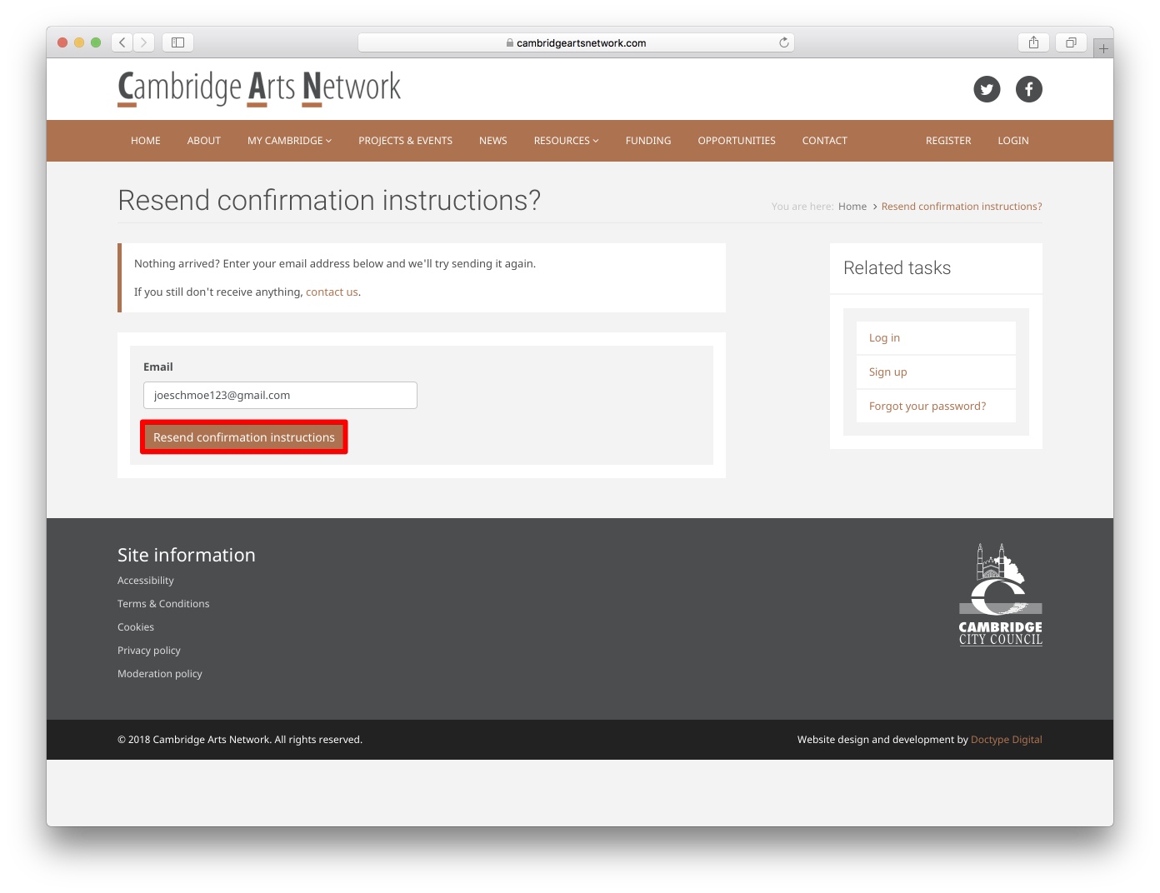Click the Email input field
The image size is (1160, 893).
(x=280, y=396)
